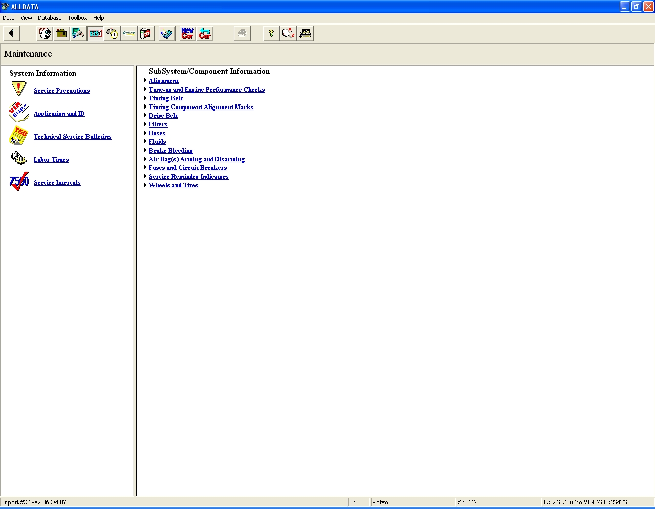Open the Toolbox menu

pyautogui.click(x=77, y=18)
